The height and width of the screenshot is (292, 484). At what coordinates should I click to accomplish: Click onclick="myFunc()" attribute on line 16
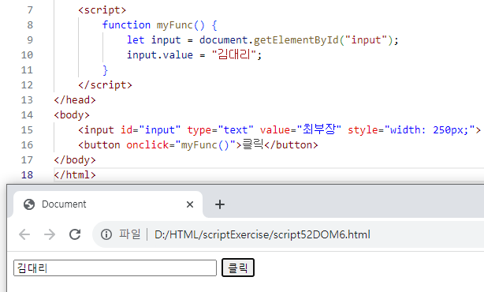click(x=181, y=145)
